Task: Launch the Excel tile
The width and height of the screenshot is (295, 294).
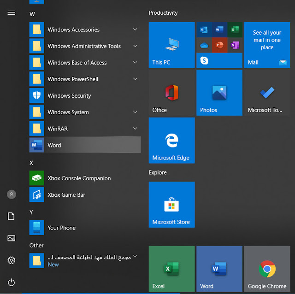Action: [171, 269]
